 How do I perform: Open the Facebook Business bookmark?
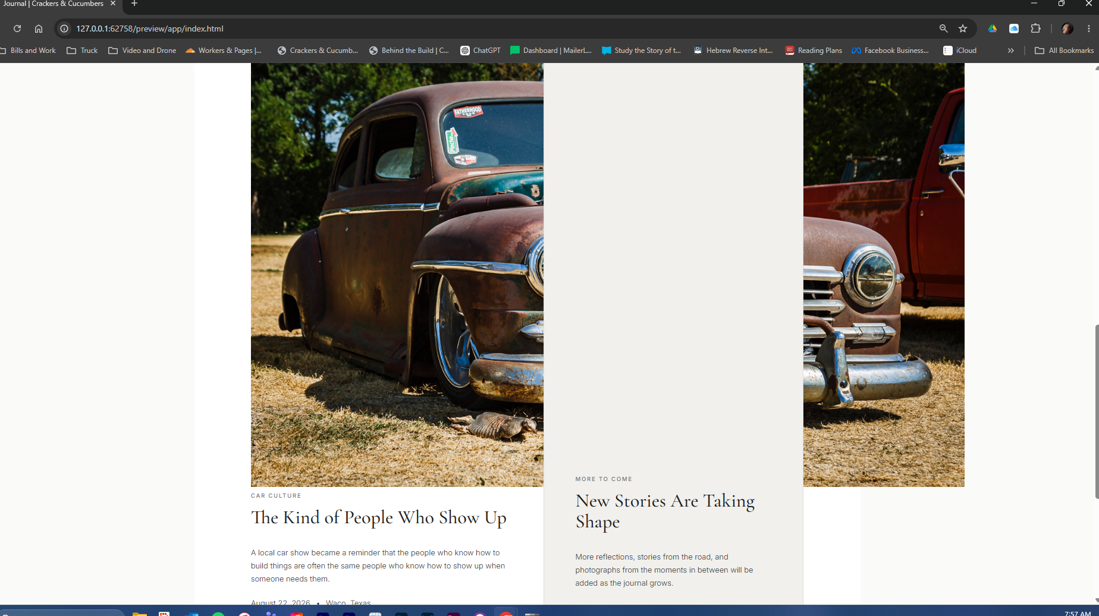click(x=890, y=51)
